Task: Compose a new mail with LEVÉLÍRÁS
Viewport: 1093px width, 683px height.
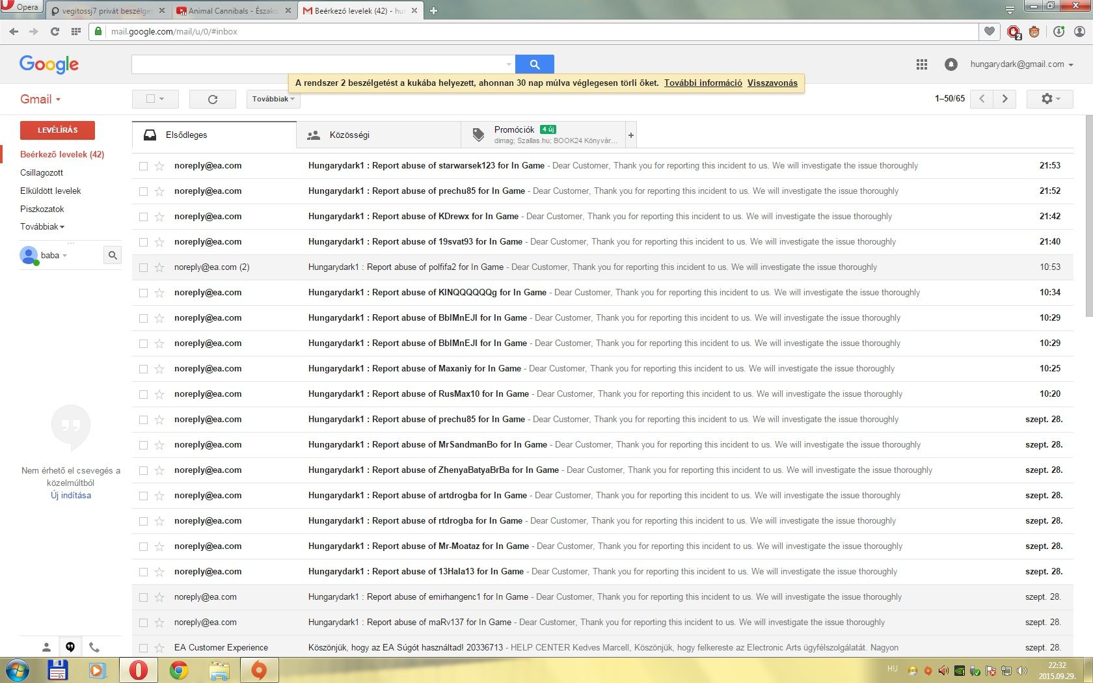Action: click(57, 130)
